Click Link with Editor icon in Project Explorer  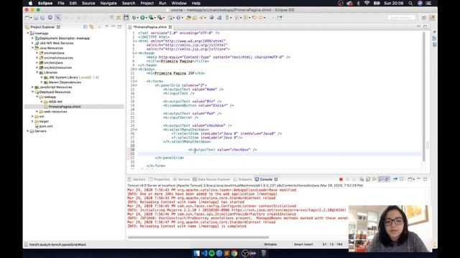click(91, 27)
